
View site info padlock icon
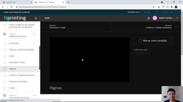(17, 7)
